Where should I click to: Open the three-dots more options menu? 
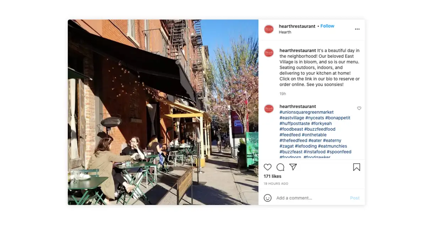[357, 29]
